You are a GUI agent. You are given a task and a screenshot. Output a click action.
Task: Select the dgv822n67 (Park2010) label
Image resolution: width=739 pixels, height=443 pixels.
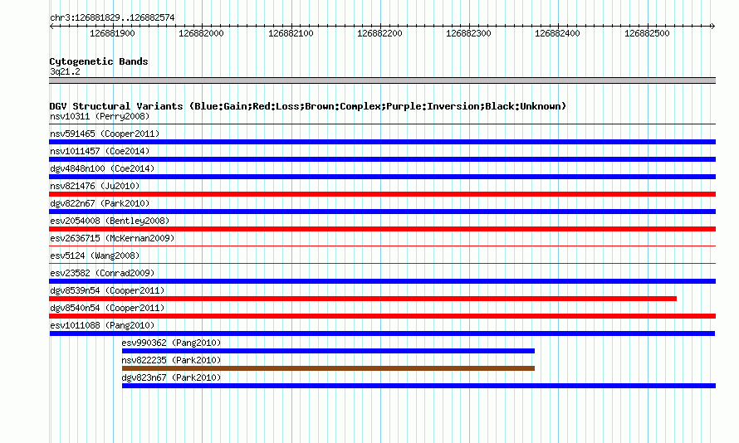(x=100, y=203)
